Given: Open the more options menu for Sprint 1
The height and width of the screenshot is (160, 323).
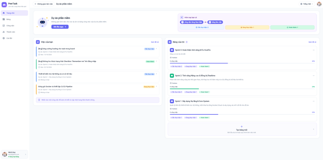Looking at the screenshot, I should (314, 101).
